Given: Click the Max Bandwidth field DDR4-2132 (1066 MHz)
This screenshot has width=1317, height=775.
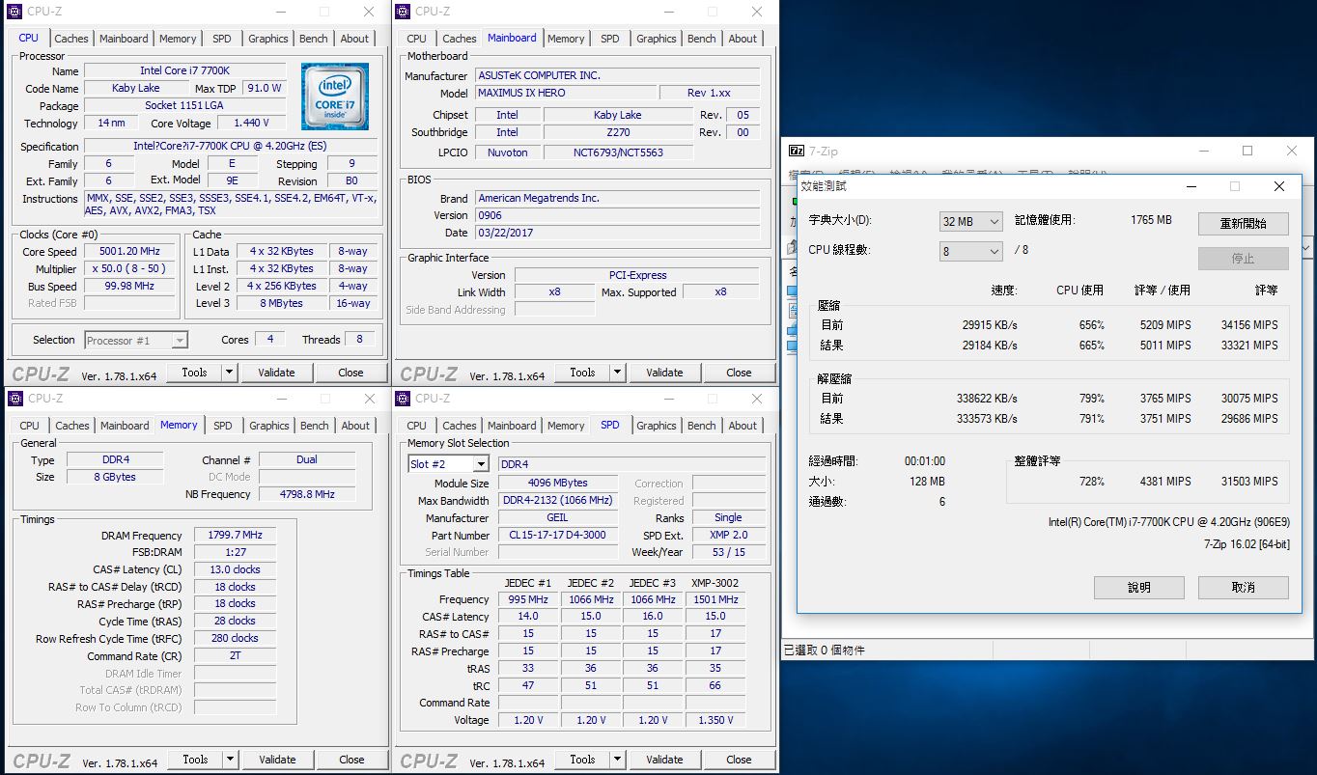Looking at the screenshot, I should click(558, 501).
